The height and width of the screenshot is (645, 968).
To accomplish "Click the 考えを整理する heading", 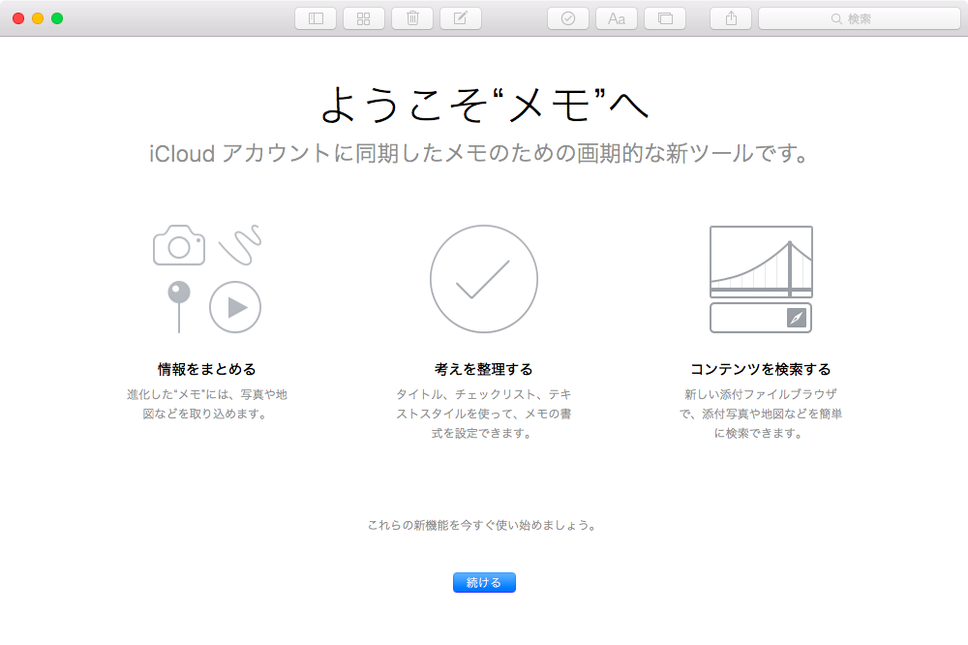I will pos(484,369).
